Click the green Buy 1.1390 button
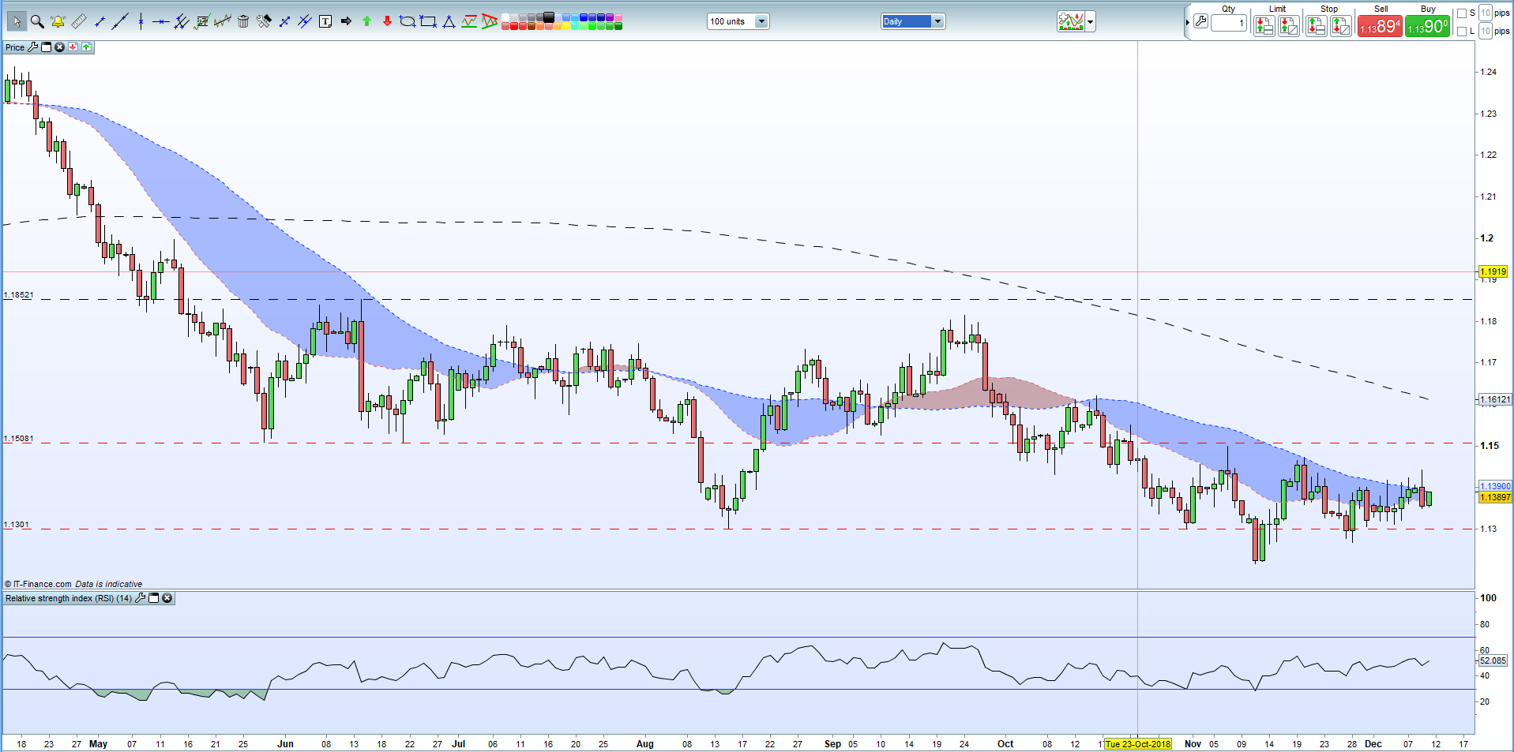The width and height of the screenshot is (1514, 752). point(1427,26)
